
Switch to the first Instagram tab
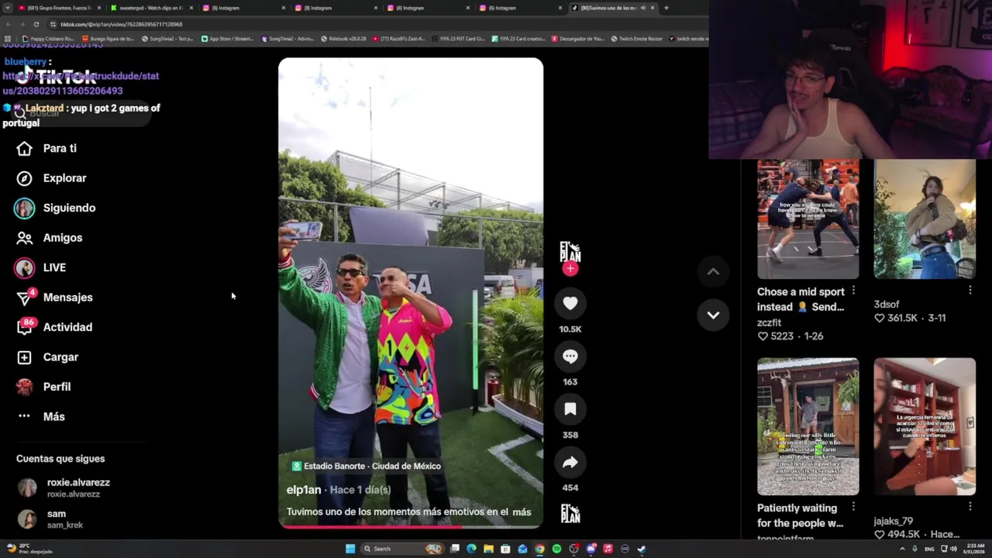click(x=243, y=8)
